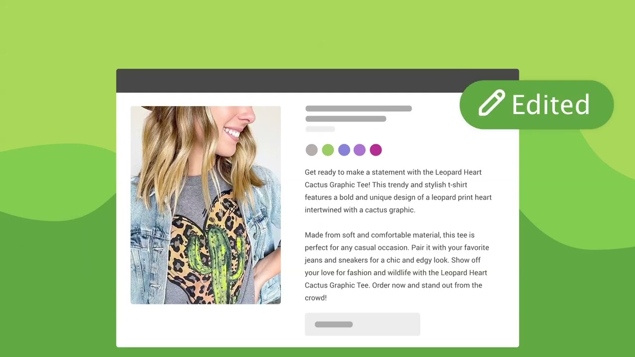The height and width of the screenshot is (357, 635).
Task: Click the gray placeholder button under the description
Action: [x=362, y=324]
